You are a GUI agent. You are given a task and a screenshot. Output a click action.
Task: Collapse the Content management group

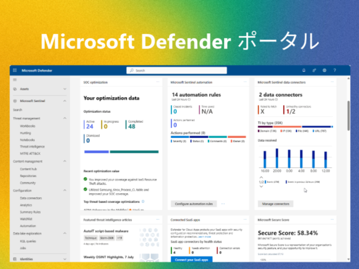(x=65, y=161)
